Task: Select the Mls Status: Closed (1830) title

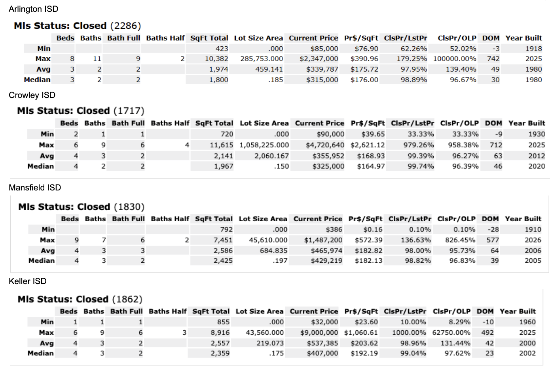Action: (x=81, y=207)
